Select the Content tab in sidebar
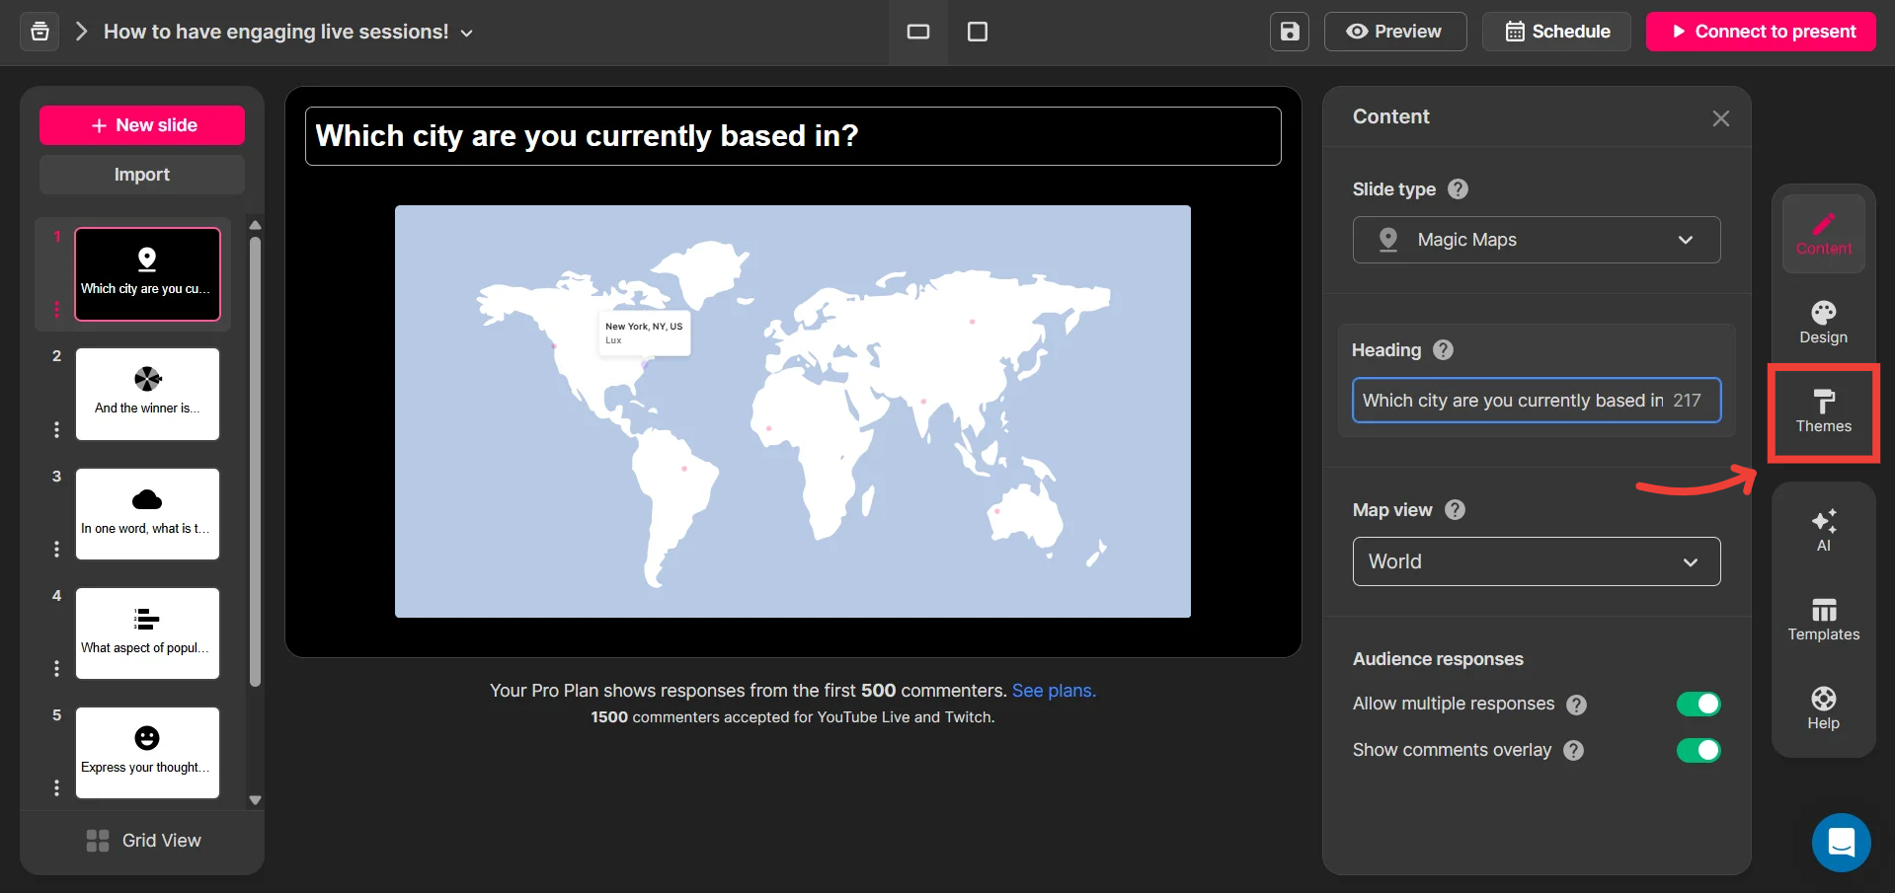The width and height of the screenshot is (1895, 893). tap(1823, 234)
